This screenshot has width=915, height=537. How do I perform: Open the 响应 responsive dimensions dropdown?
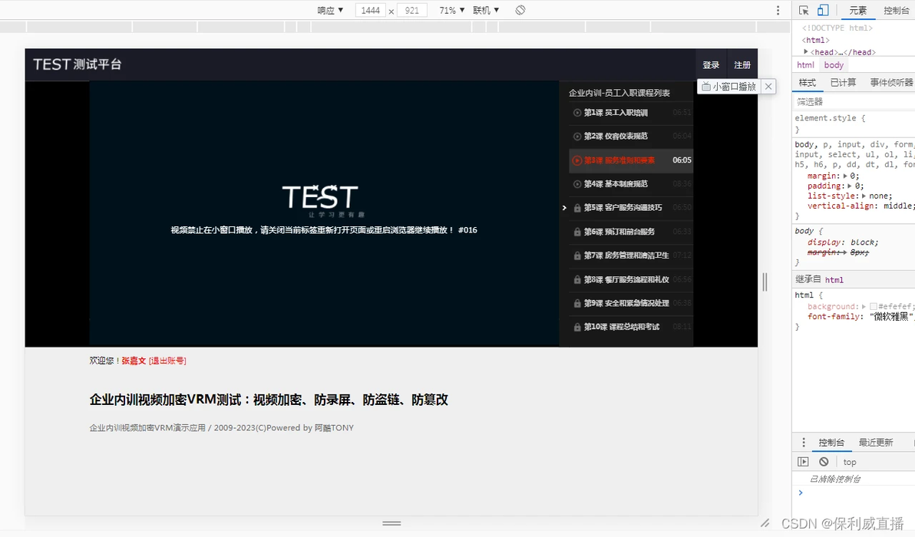[x=330, y=10]
